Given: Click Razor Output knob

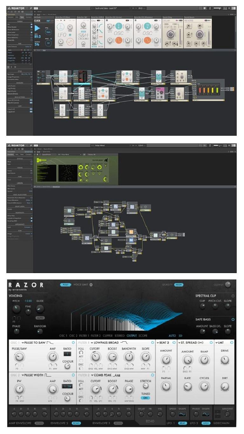Looking at the screenshot, I should click(x=227, y=285).
